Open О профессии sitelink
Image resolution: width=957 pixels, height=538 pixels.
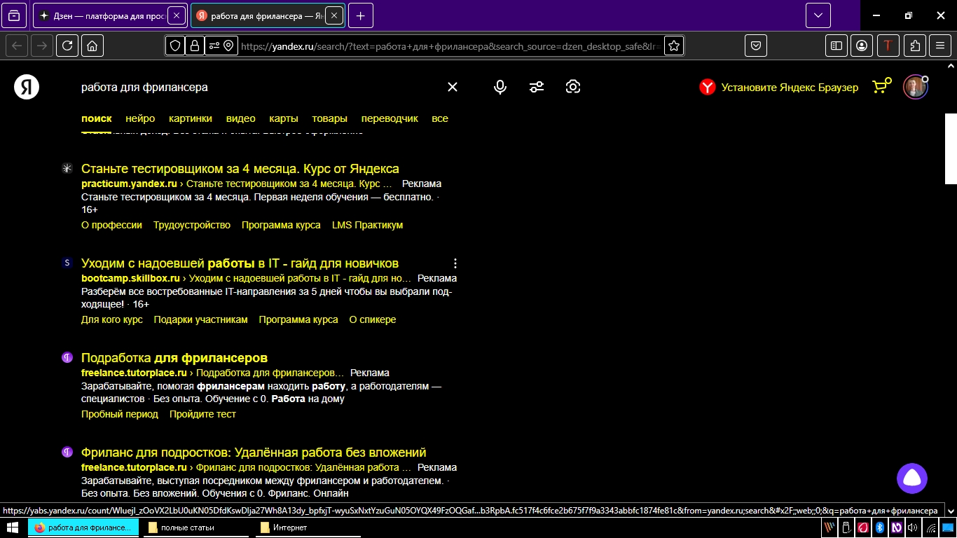[x=111, y=225]
